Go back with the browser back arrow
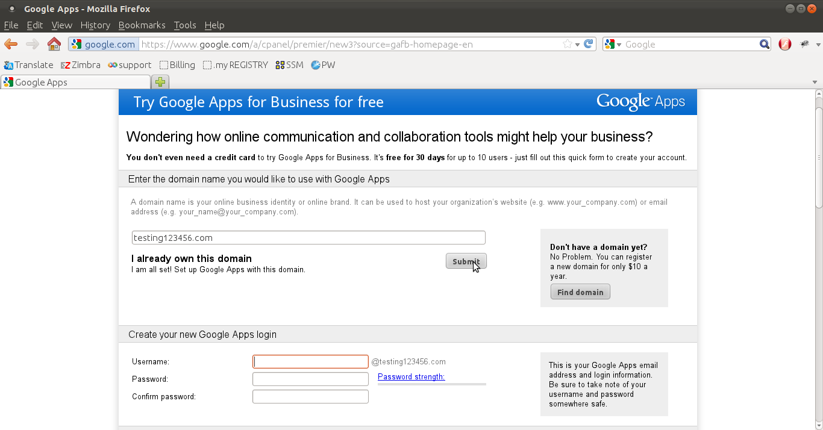This screenshot has width=823, height=430. tap(11, 44)
